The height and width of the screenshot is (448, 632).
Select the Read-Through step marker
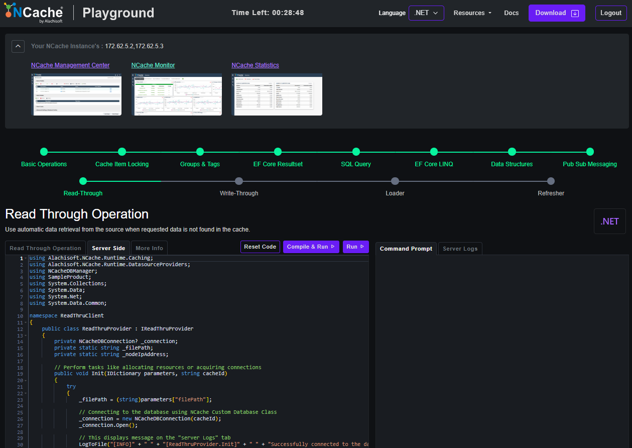pyautogui.click(x=83, y=181)
